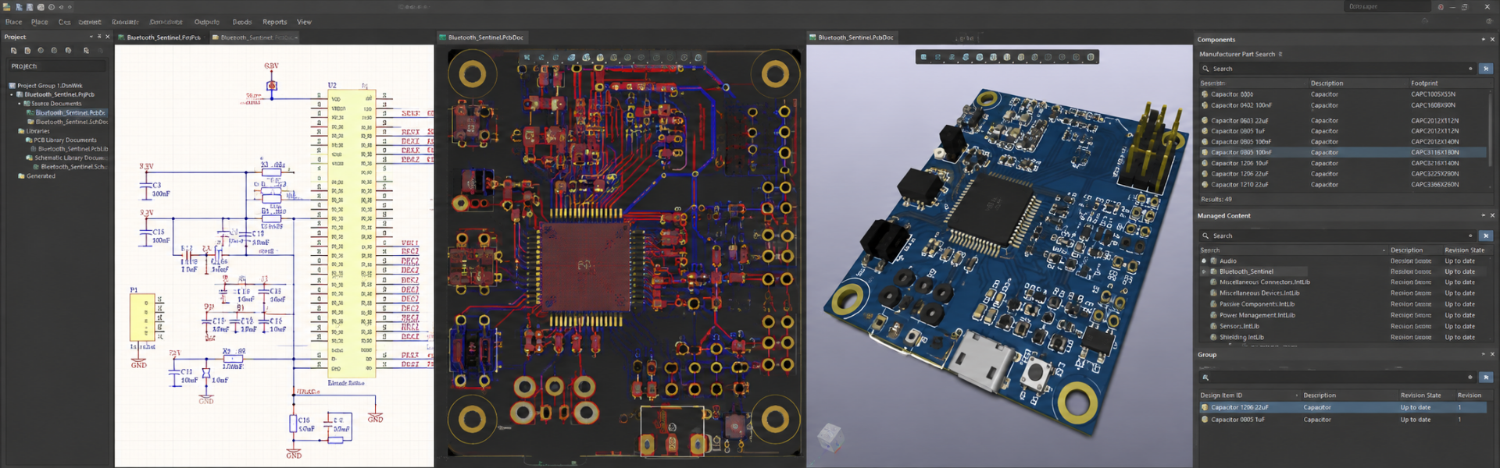Image resolution: width=1500 pixels, height=468 pixels.
Task: Select Project Group 1.DsnWrk root node
Action: tap(46, 86)
